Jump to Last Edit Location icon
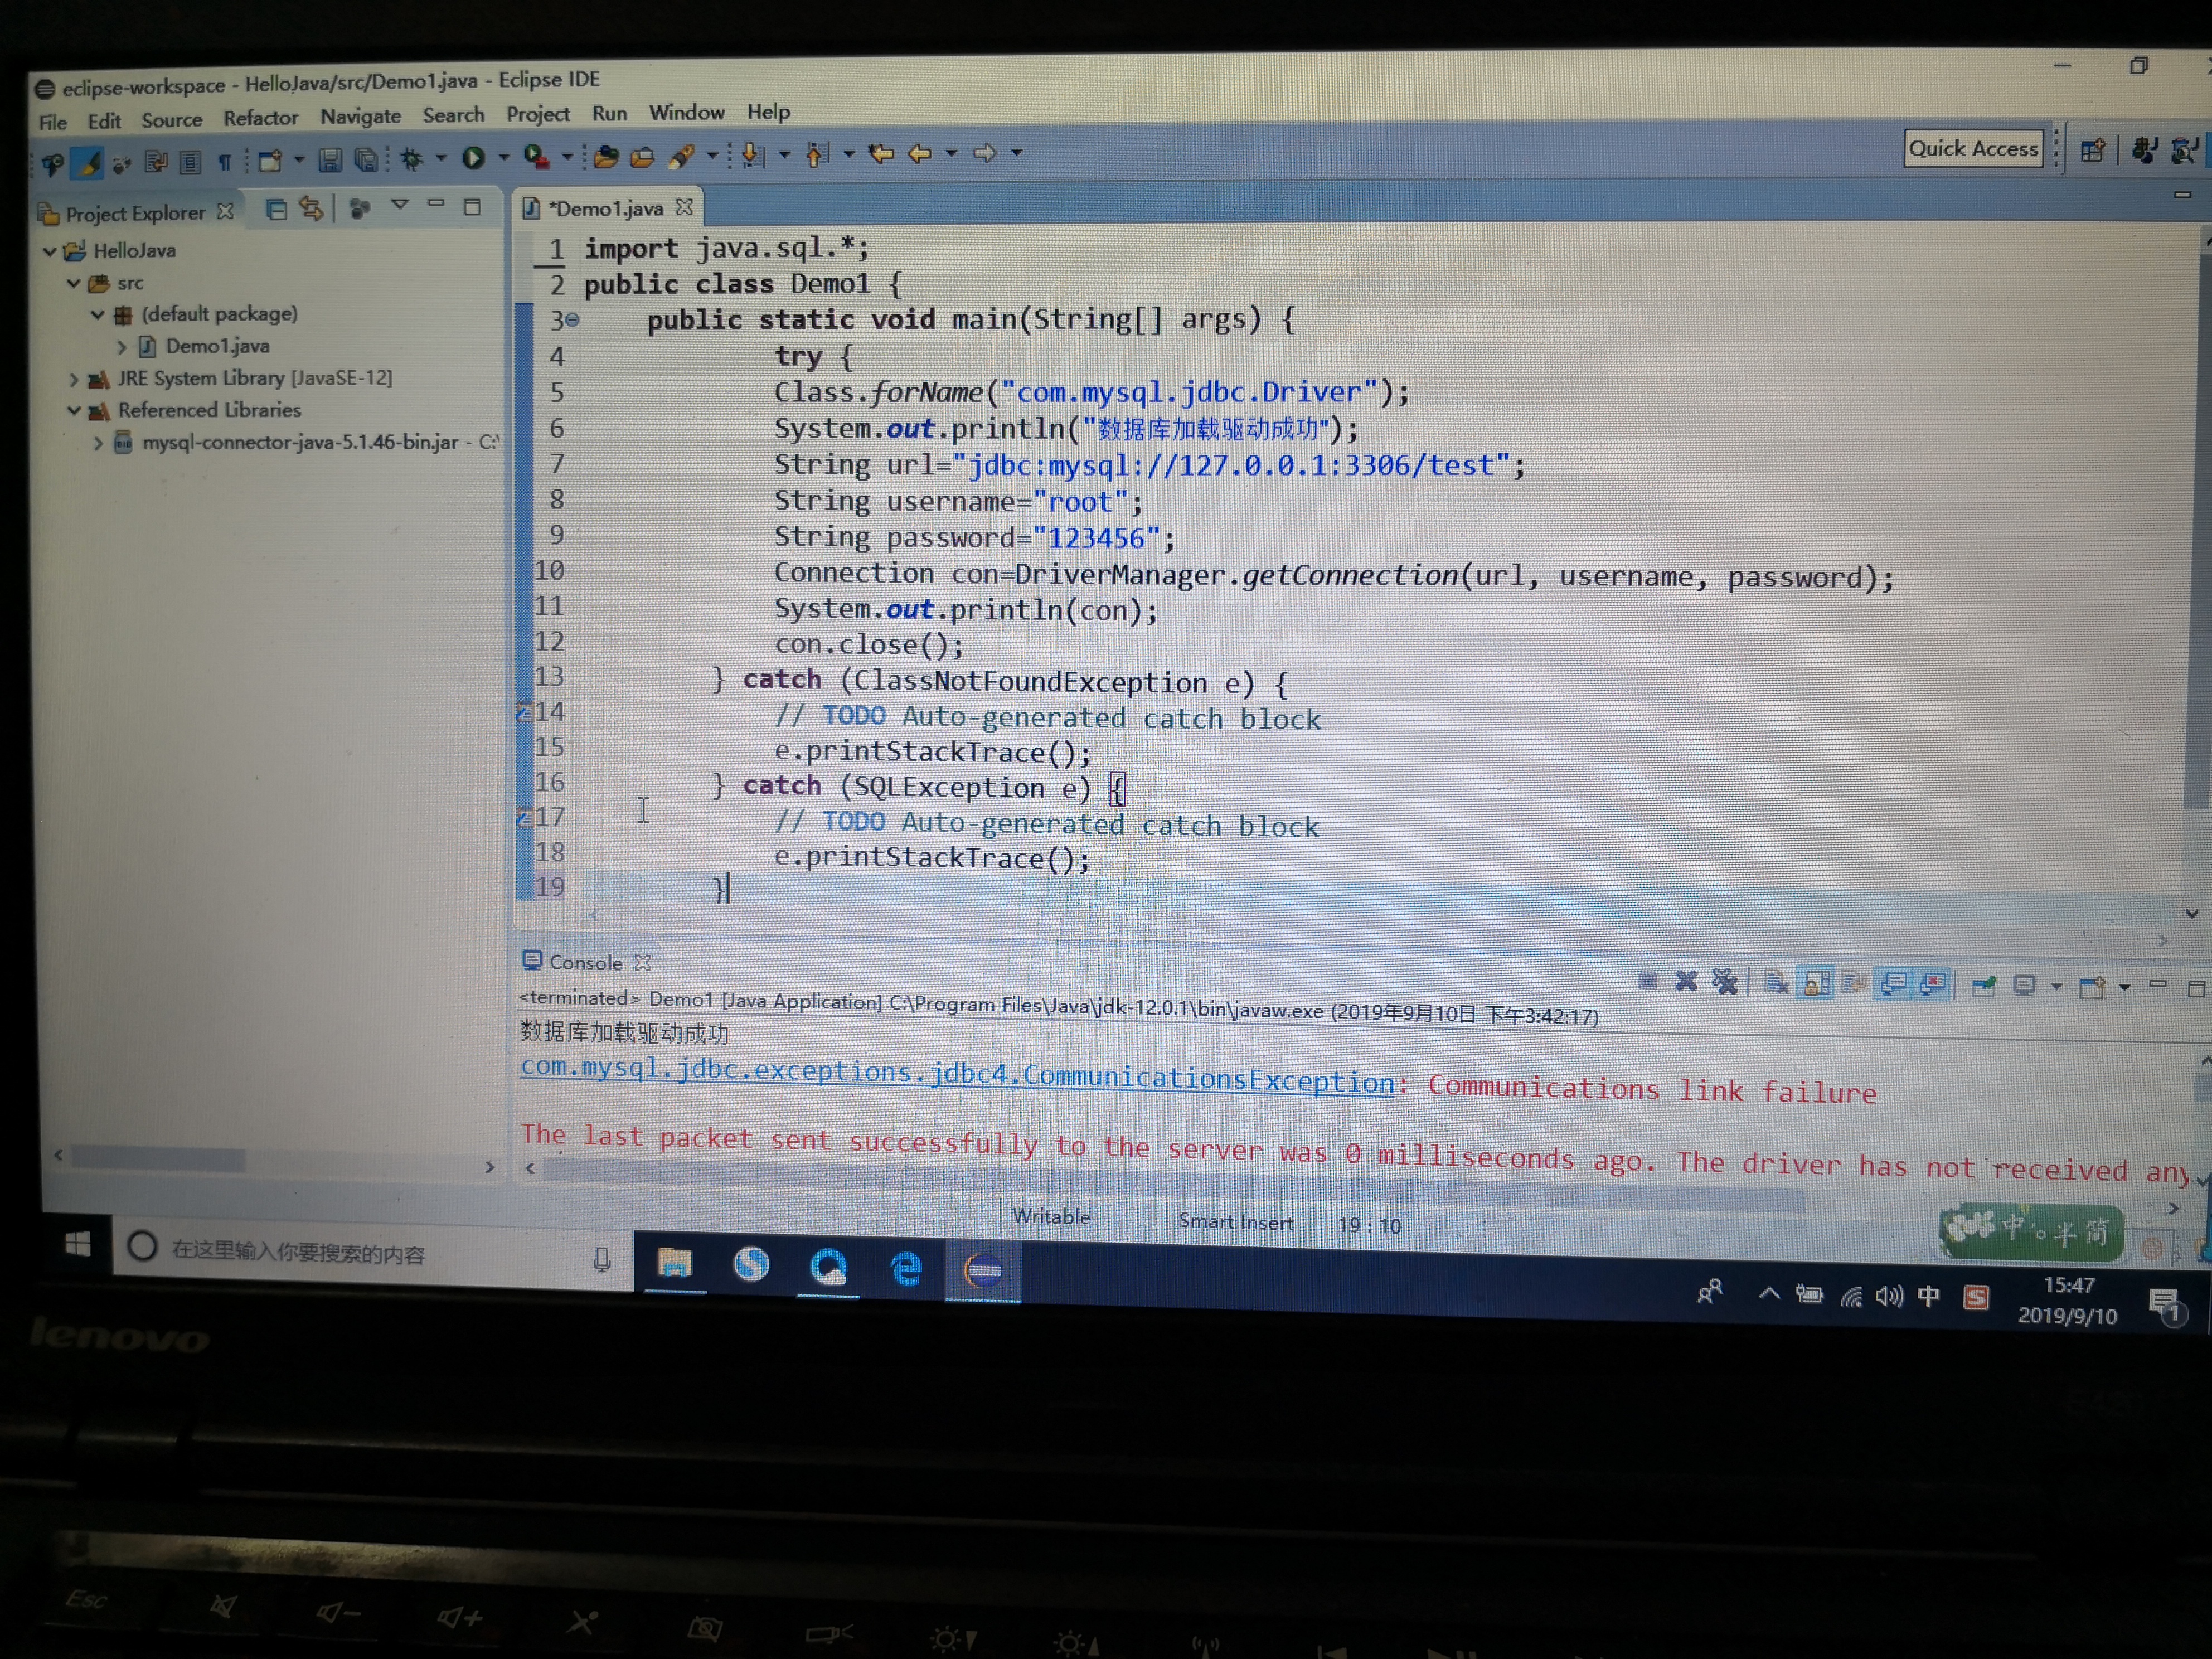Image resolution: width=2212 pixels, height=1659 pixels. pos(880,153)
